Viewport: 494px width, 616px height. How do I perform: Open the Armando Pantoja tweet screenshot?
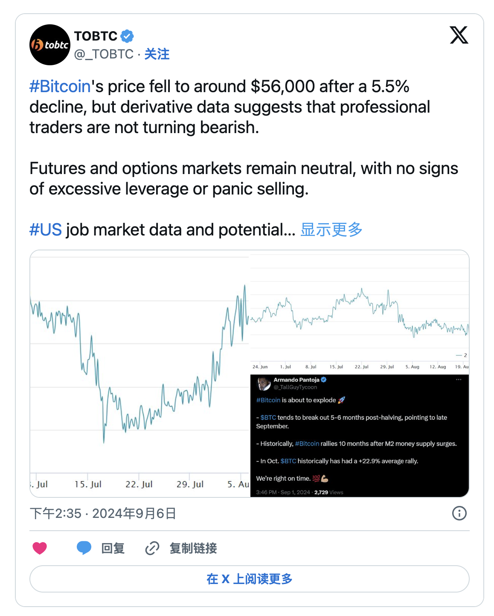pos(360,436)
